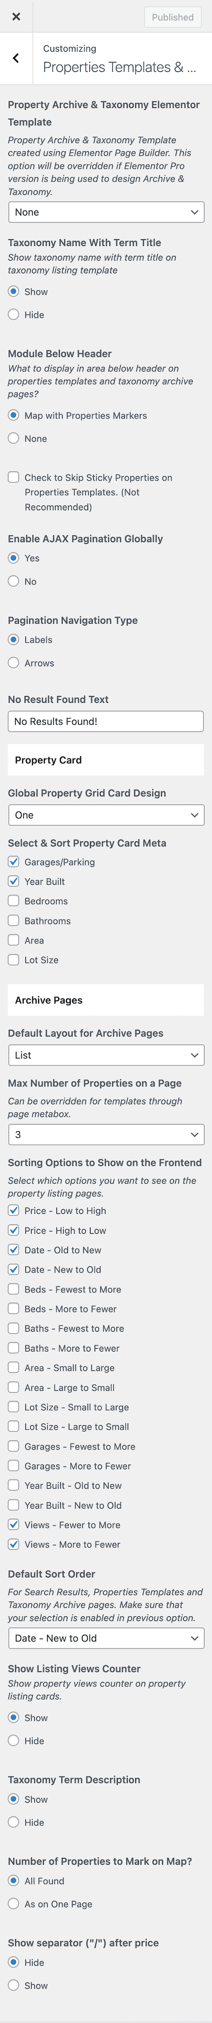Open Default Layout for Archive Pages dropdown

click(106, 1055)
